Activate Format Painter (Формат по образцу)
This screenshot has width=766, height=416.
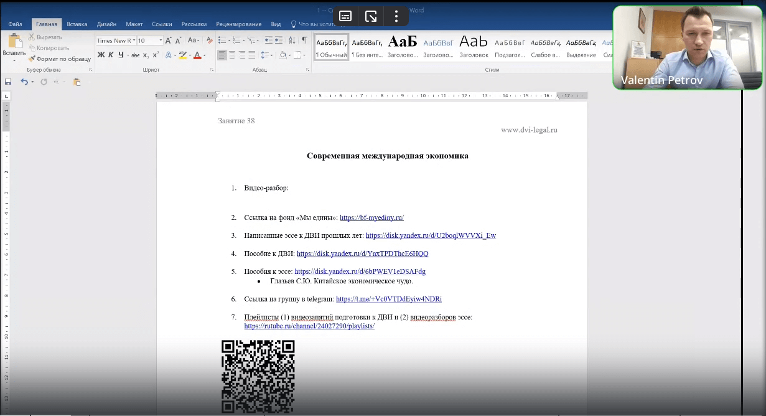tap(59, 59)
